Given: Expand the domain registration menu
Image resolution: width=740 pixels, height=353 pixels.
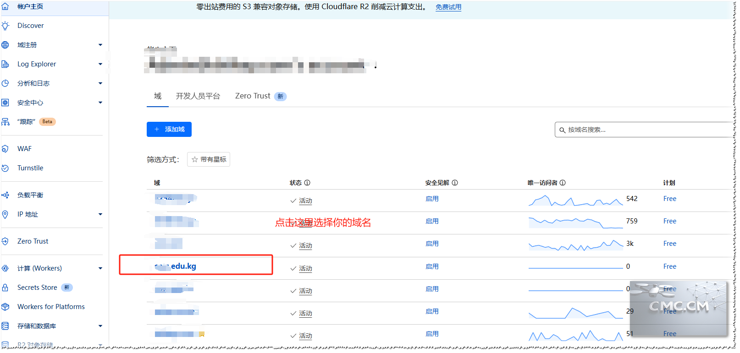Looking at the screenshot, I should [100, 45].
